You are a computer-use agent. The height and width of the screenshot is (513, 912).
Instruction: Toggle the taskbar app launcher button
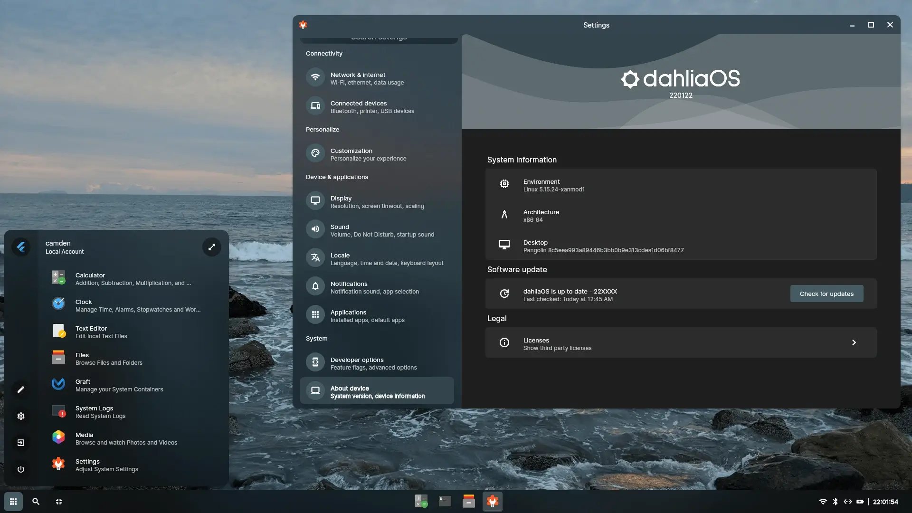coord(13,502)
